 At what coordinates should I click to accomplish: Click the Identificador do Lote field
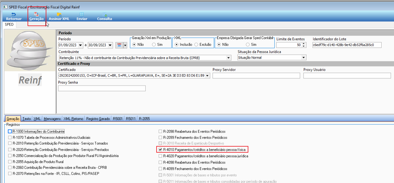347,45
